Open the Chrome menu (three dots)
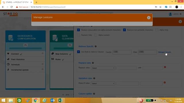Viewport: 184px width, 103px height. click(x=181, y=7)
